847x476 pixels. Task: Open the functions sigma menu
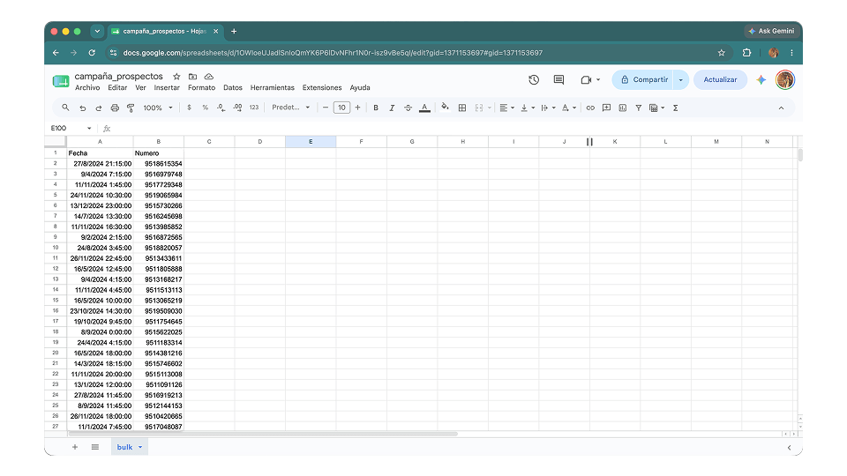675,108
